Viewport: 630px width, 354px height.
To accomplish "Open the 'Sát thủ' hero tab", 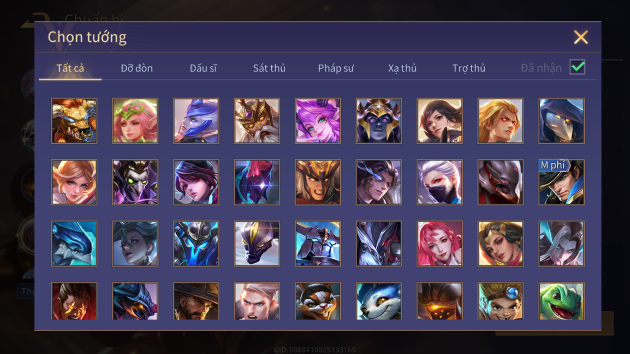I will click(269, 68).
